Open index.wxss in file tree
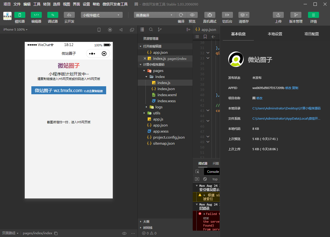Viewport: 330px width, 237px height. tap(165, 101)
